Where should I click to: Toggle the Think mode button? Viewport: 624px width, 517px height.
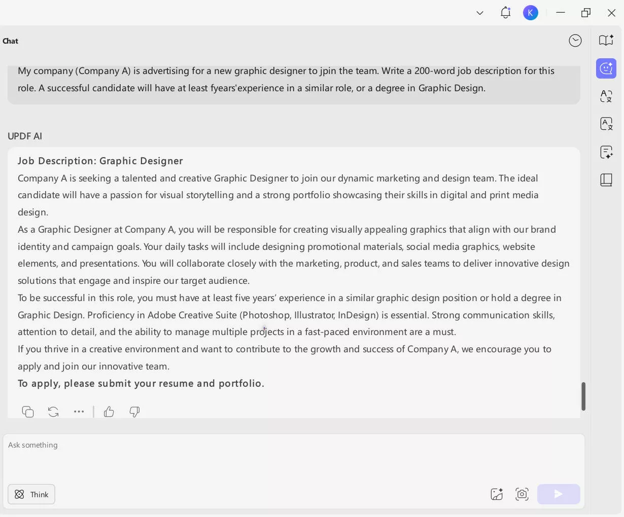click(31, 494)
